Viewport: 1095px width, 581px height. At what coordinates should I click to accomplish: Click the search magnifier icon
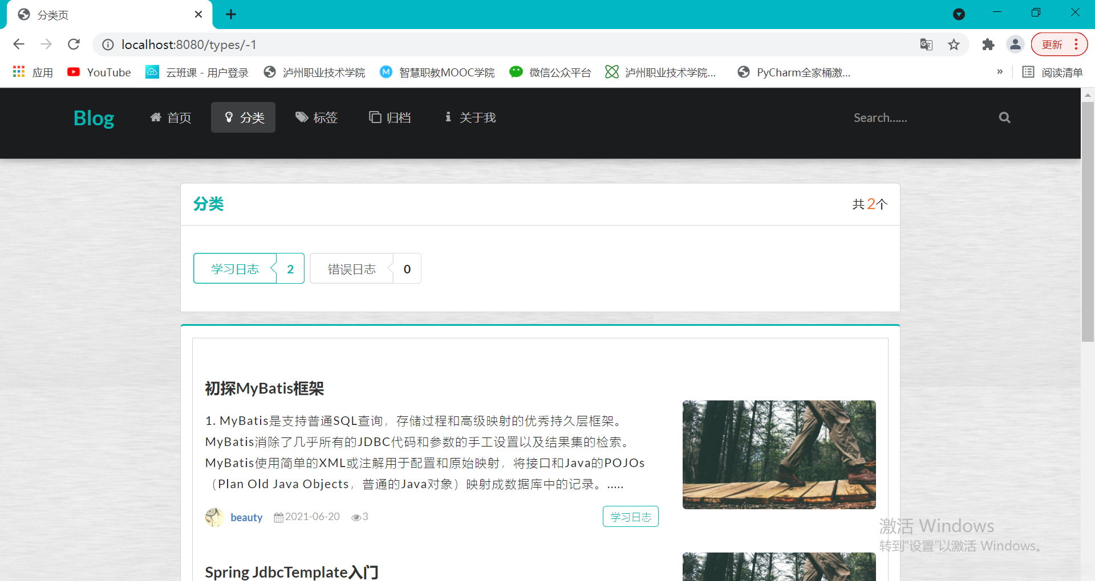click(x=1004, y=117)
